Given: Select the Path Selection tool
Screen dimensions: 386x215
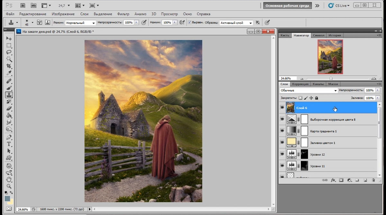Looking at the screenshot, I should (x=9, y=151).
